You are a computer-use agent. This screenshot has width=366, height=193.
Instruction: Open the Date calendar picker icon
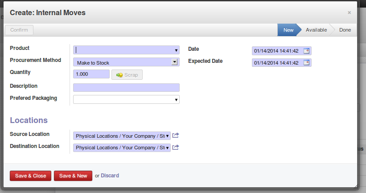coord(307,51)
